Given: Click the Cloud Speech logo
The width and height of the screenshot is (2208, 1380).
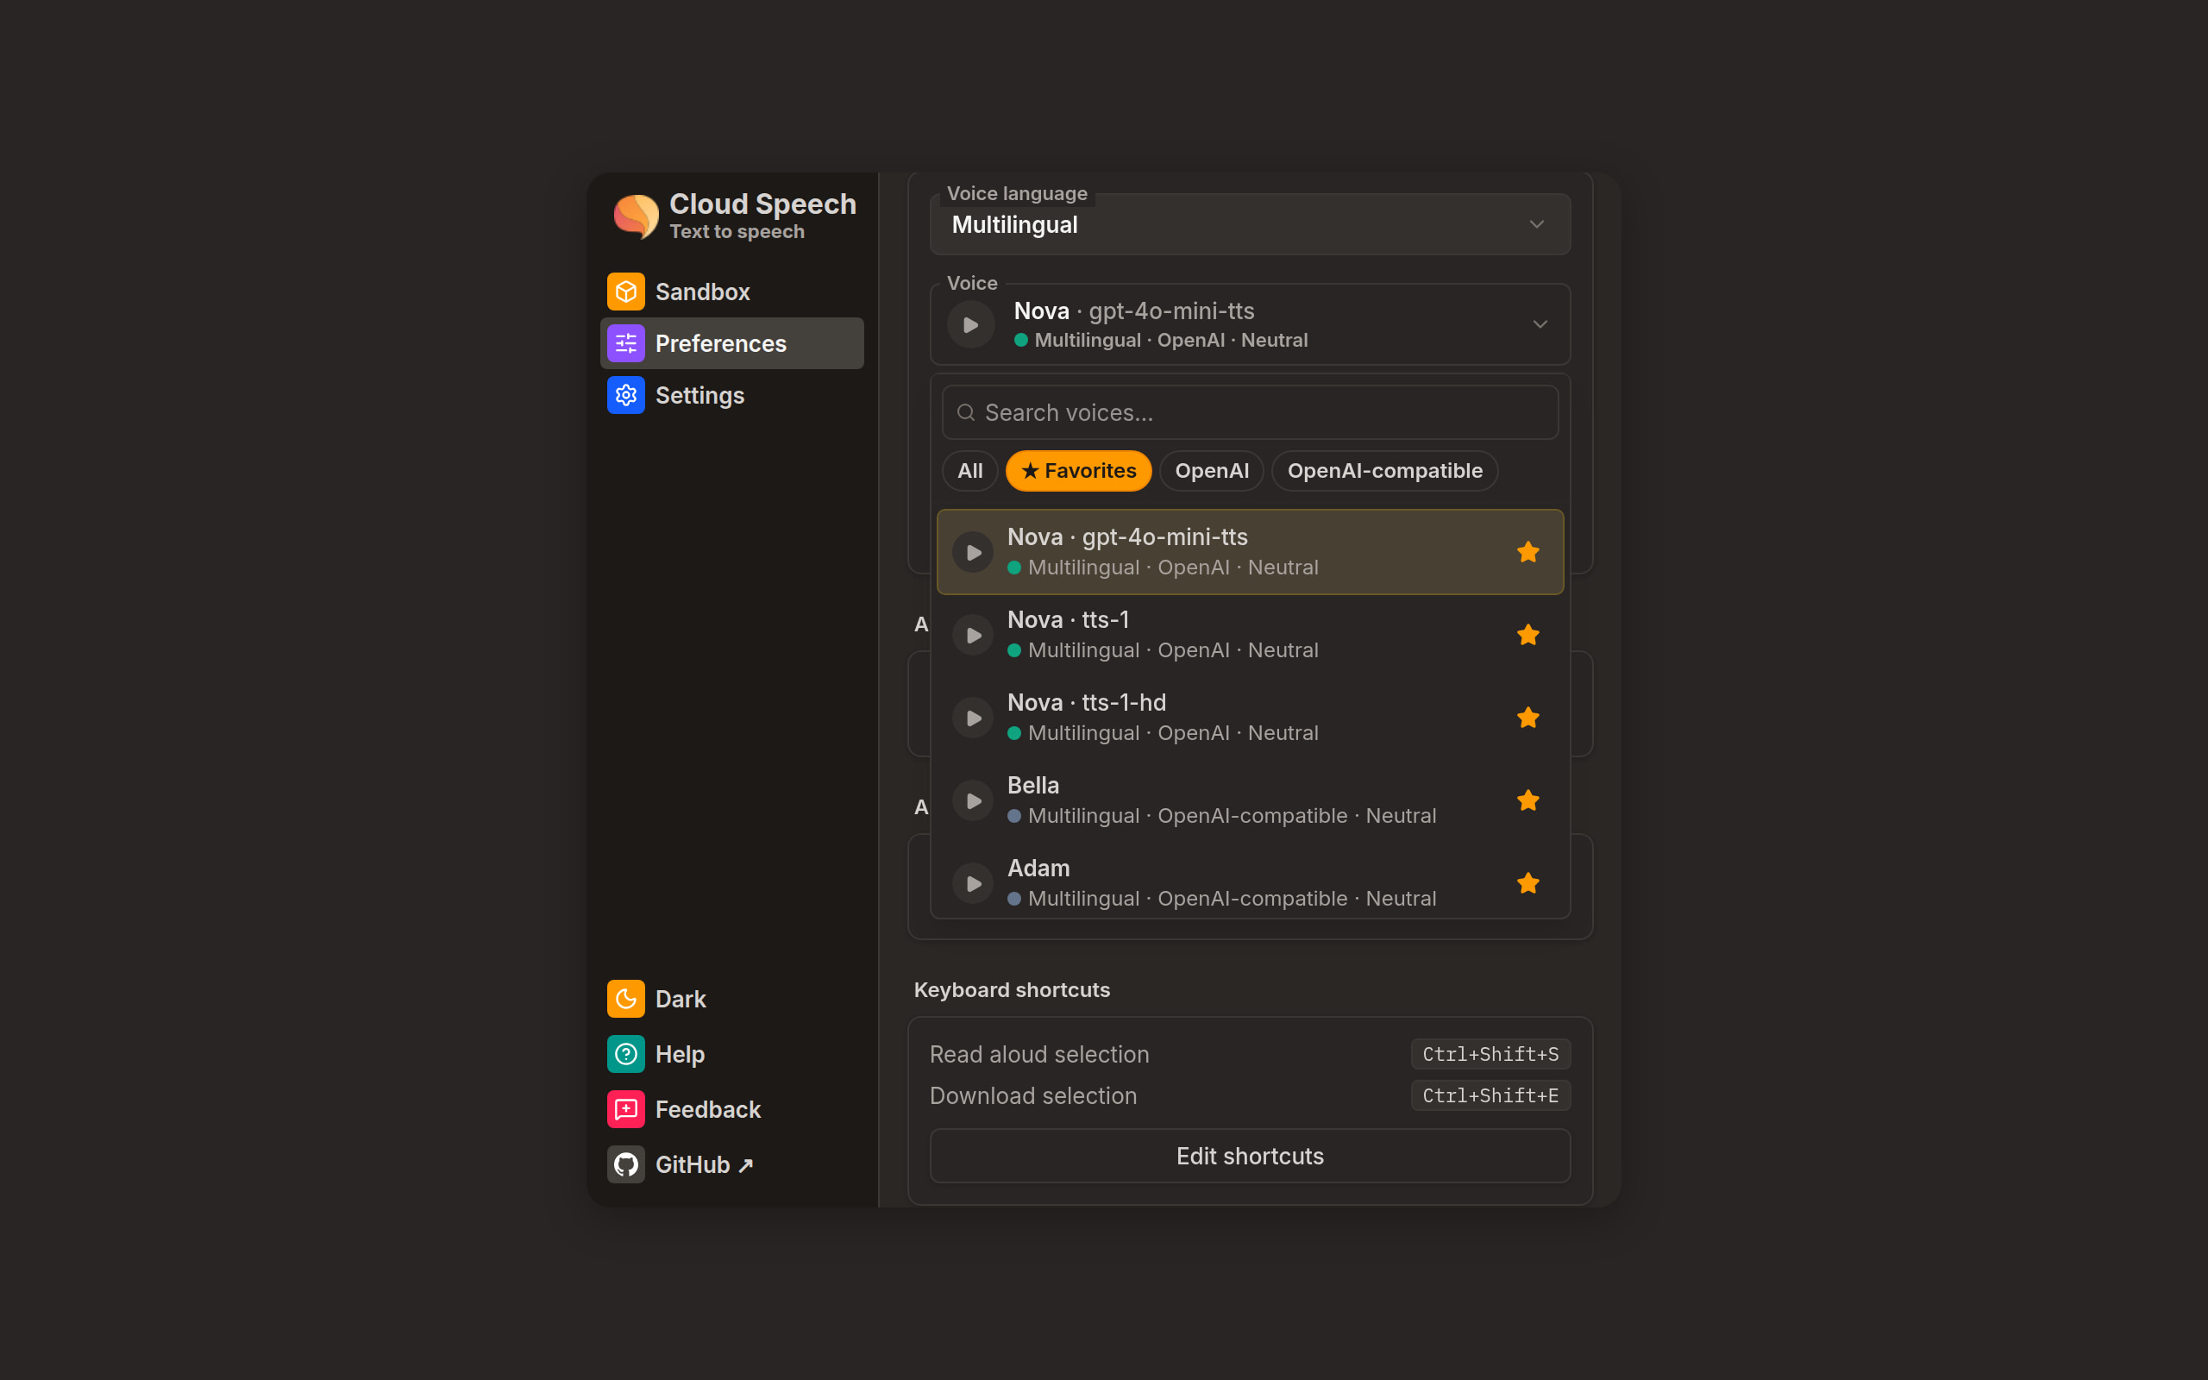Looking at the screenshot, I should pos(636,216).
